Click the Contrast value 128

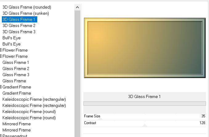pos(202,123)
